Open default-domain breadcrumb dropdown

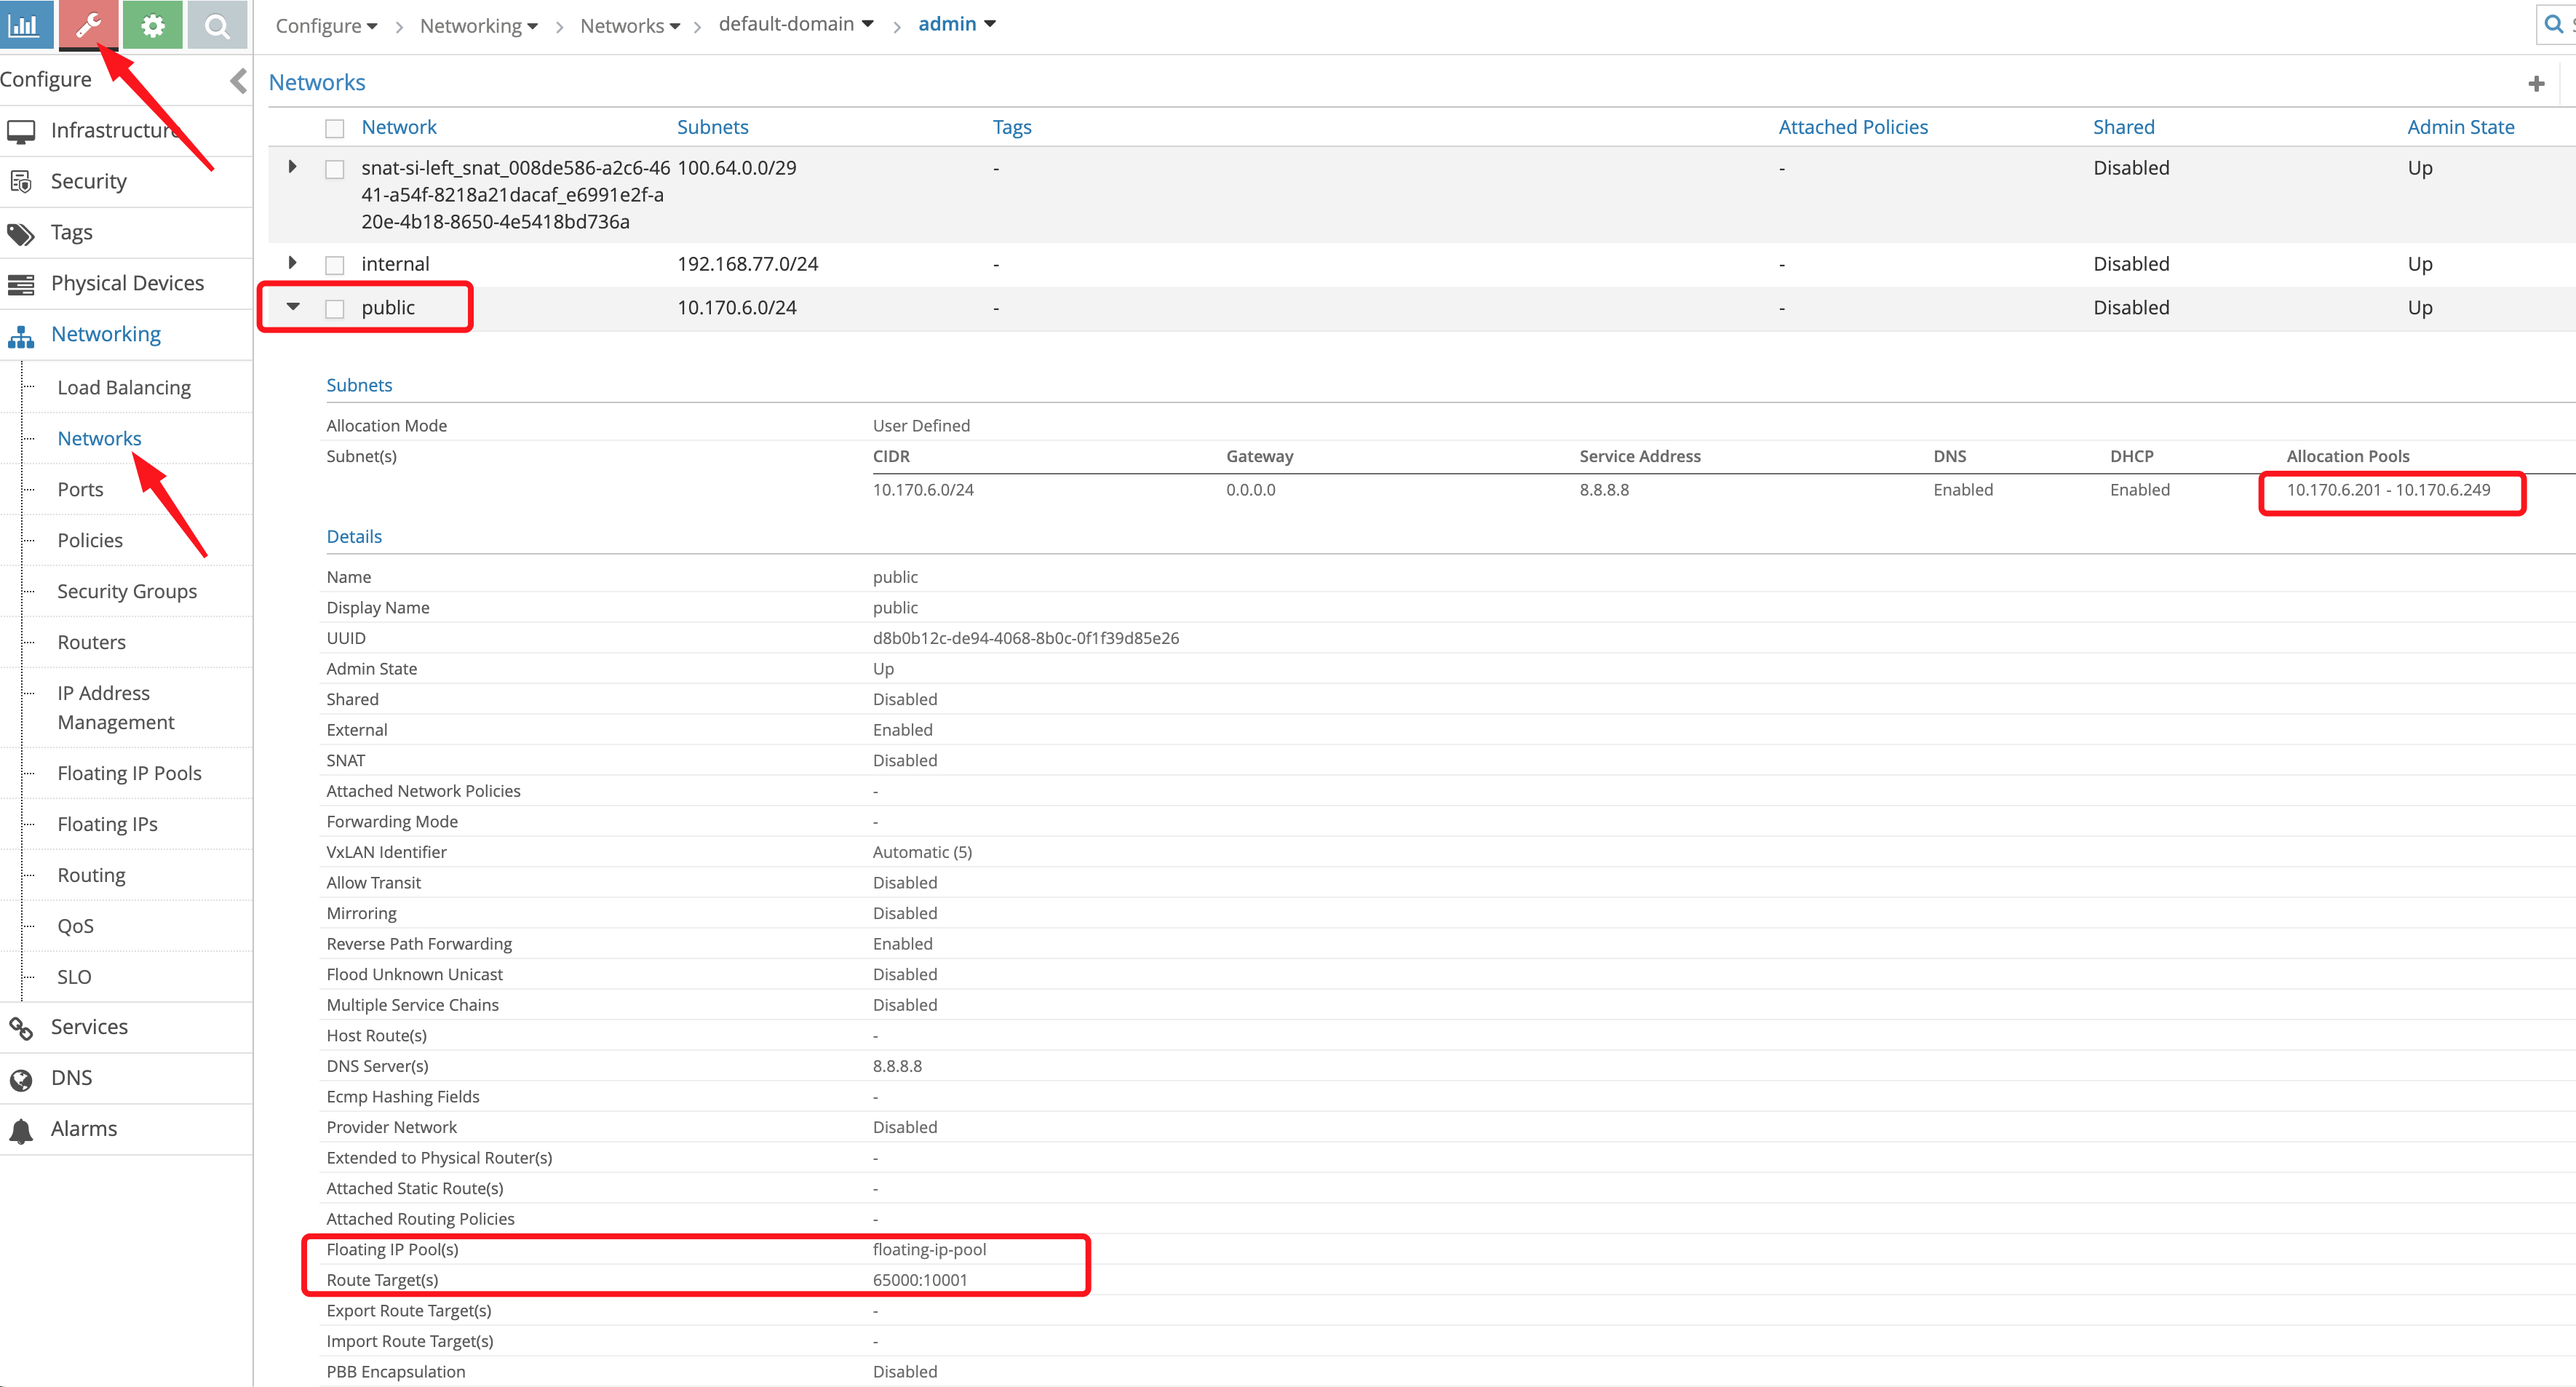[796, 24]
